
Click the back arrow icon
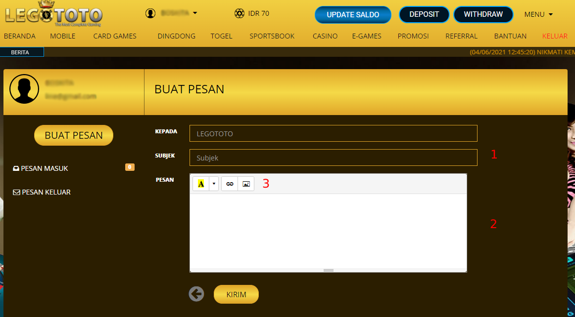(x=196, y=294)
